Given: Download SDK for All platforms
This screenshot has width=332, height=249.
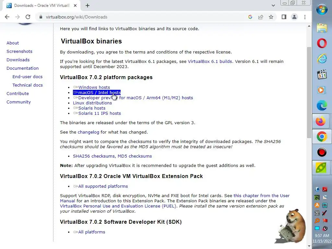Looking at the screenshot, I should tap(89, 232).
